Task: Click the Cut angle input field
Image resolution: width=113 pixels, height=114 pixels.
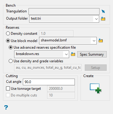Action: click(49, 82)
